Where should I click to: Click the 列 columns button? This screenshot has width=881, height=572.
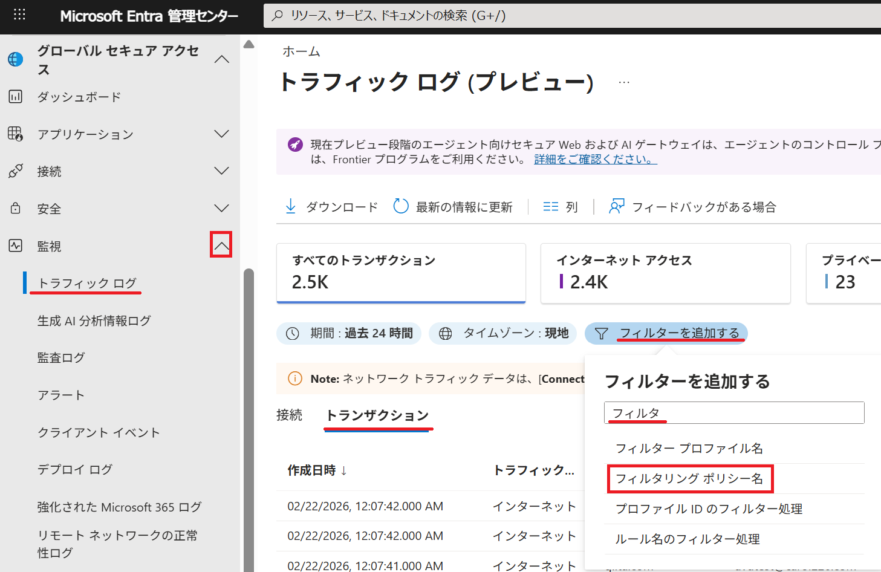[561, 207]
